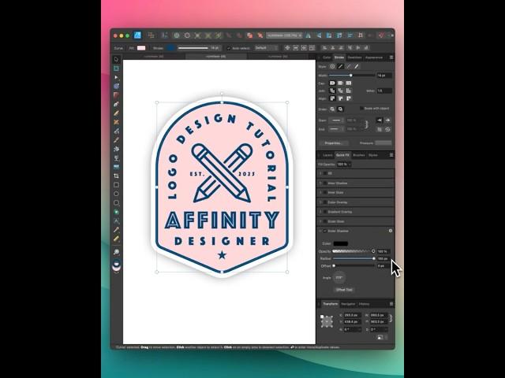This screenshot has height=378, width=505.
Task: Switch to the History panel tab
Action: click(x=364, y=304)
